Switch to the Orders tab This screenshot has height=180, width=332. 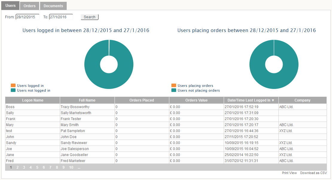tap(29, 6)
